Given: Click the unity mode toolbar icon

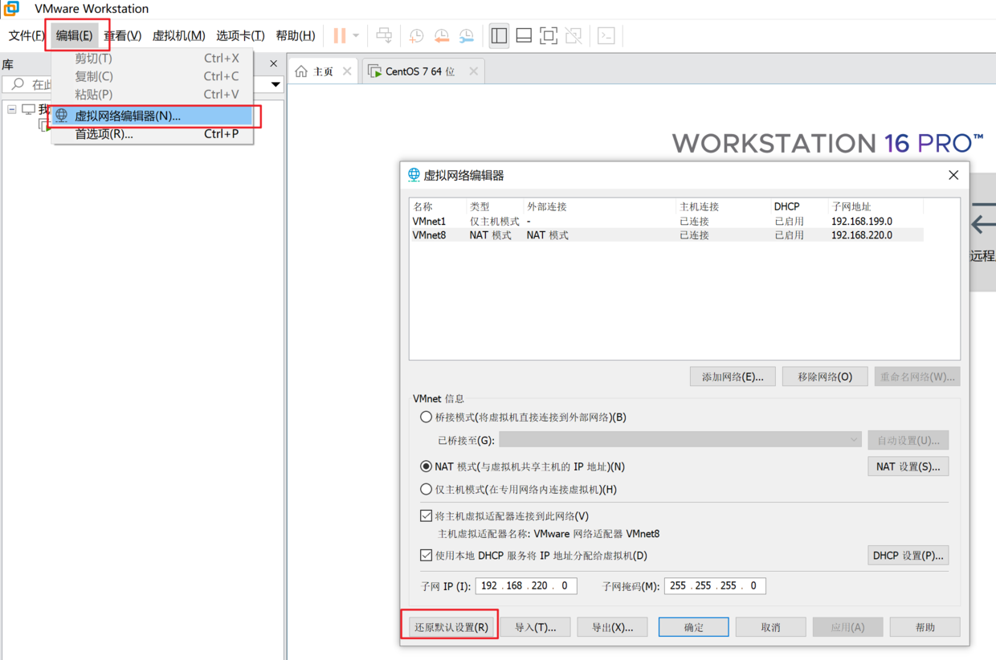Looking at the screenshot, I should 574,35.
